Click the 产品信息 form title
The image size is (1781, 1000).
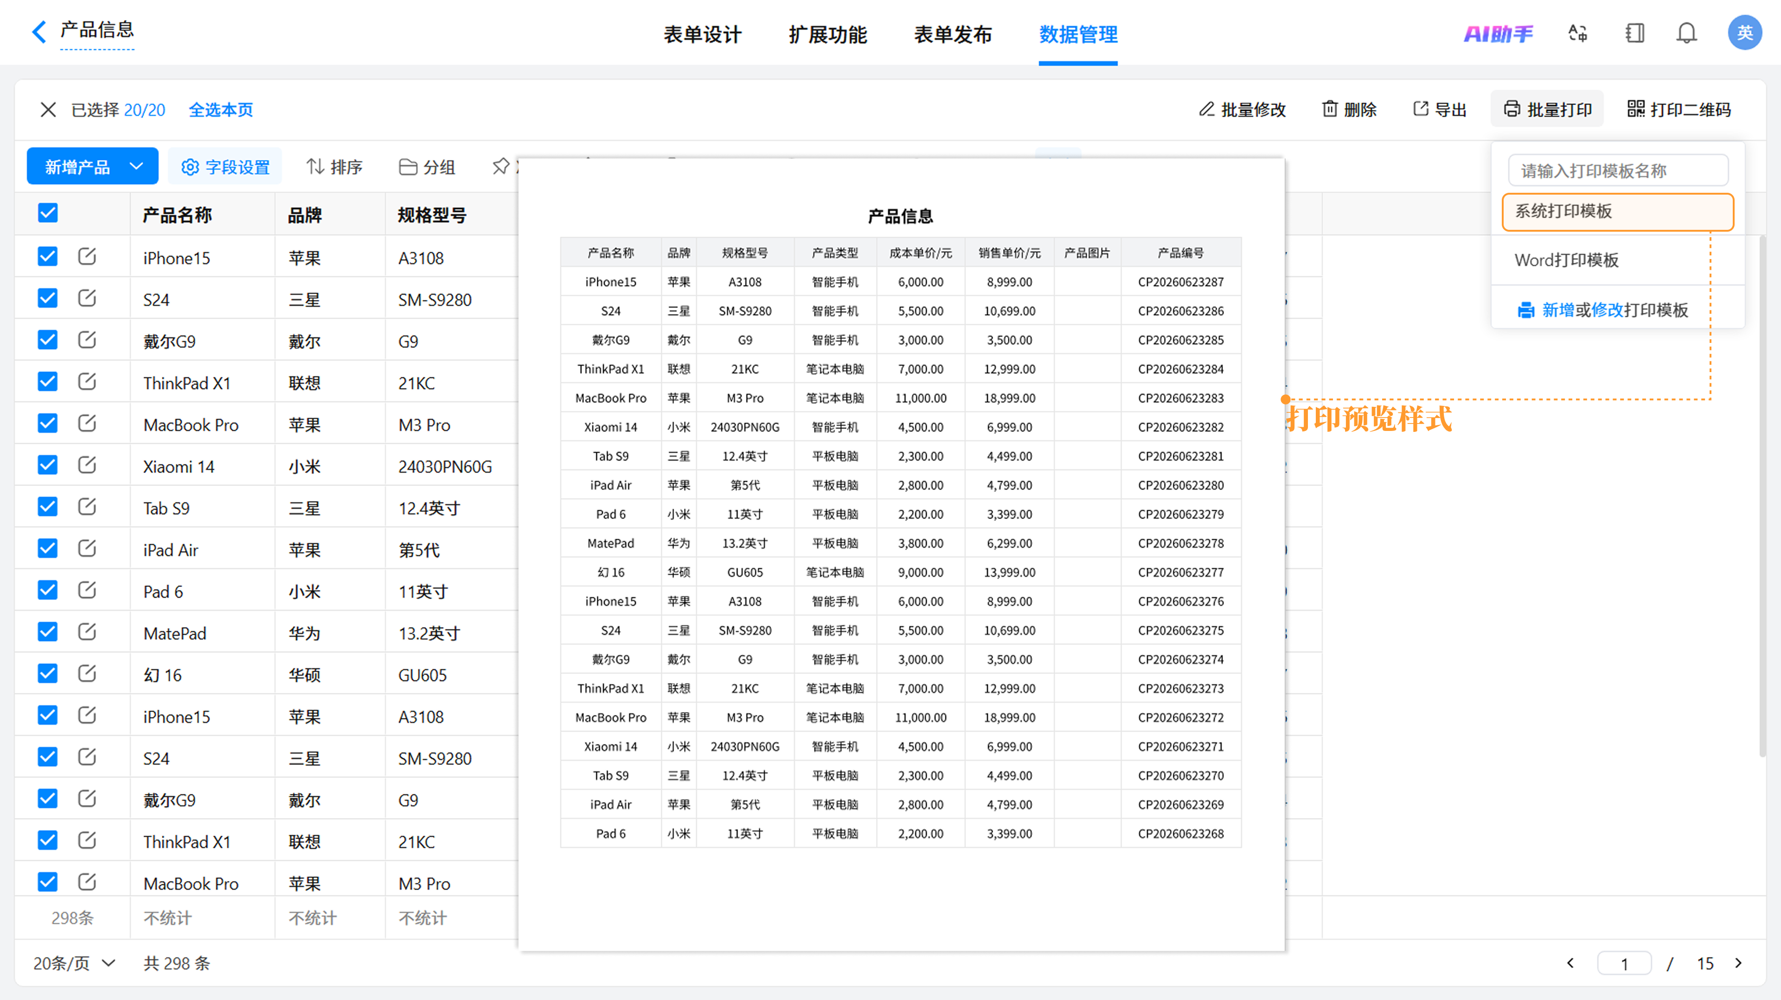[x=97, y=30]
